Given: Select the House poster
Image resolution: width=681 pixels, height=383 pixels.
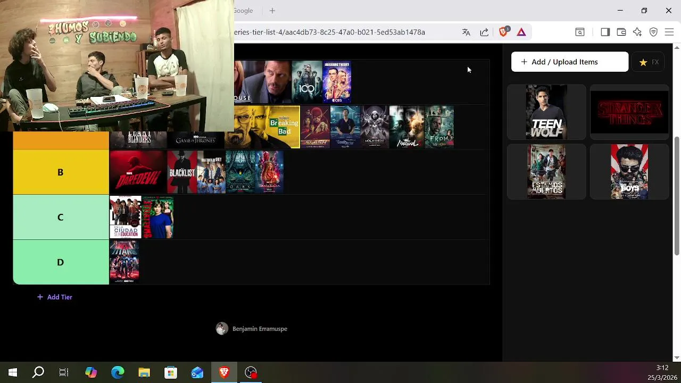Looking at the screenshot, I should [x=263, y=82].
